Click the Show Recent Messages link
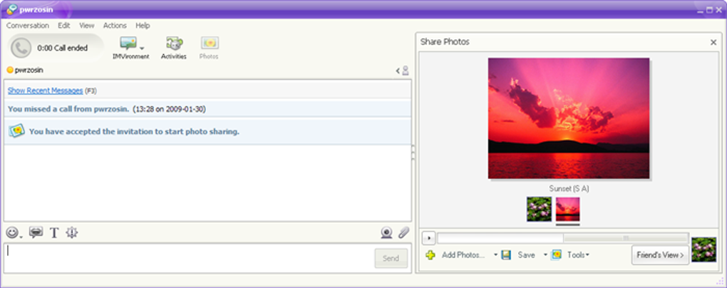Screen dimensions: 727x288 (46, 91)
